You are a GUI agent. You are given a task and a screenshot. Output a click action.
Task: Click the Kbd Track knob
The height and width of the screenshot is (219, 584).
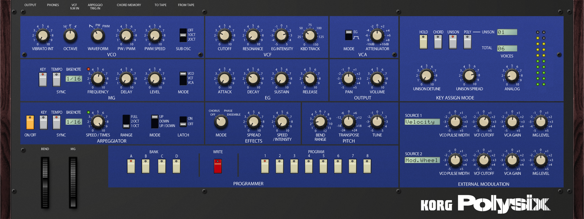pyautogui.click(x=310, y=36)
